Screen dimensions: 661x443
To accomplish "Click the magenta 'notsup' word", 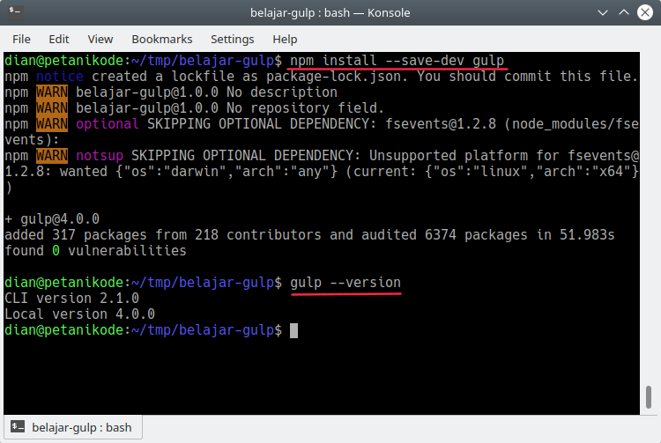I will (100, 156).
